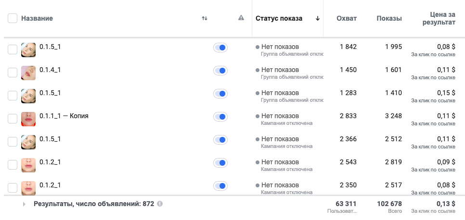
Task: Disable the toggle for 0.1.1_1 — Копия
Action: point(220,117)
